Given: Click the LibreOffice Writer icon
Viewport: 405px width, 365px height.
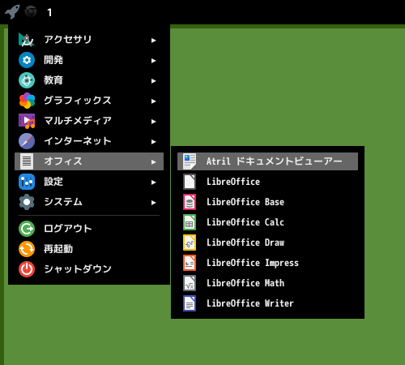Looking at the screenshot, I should pyautogui.click(x=190, y=303).
